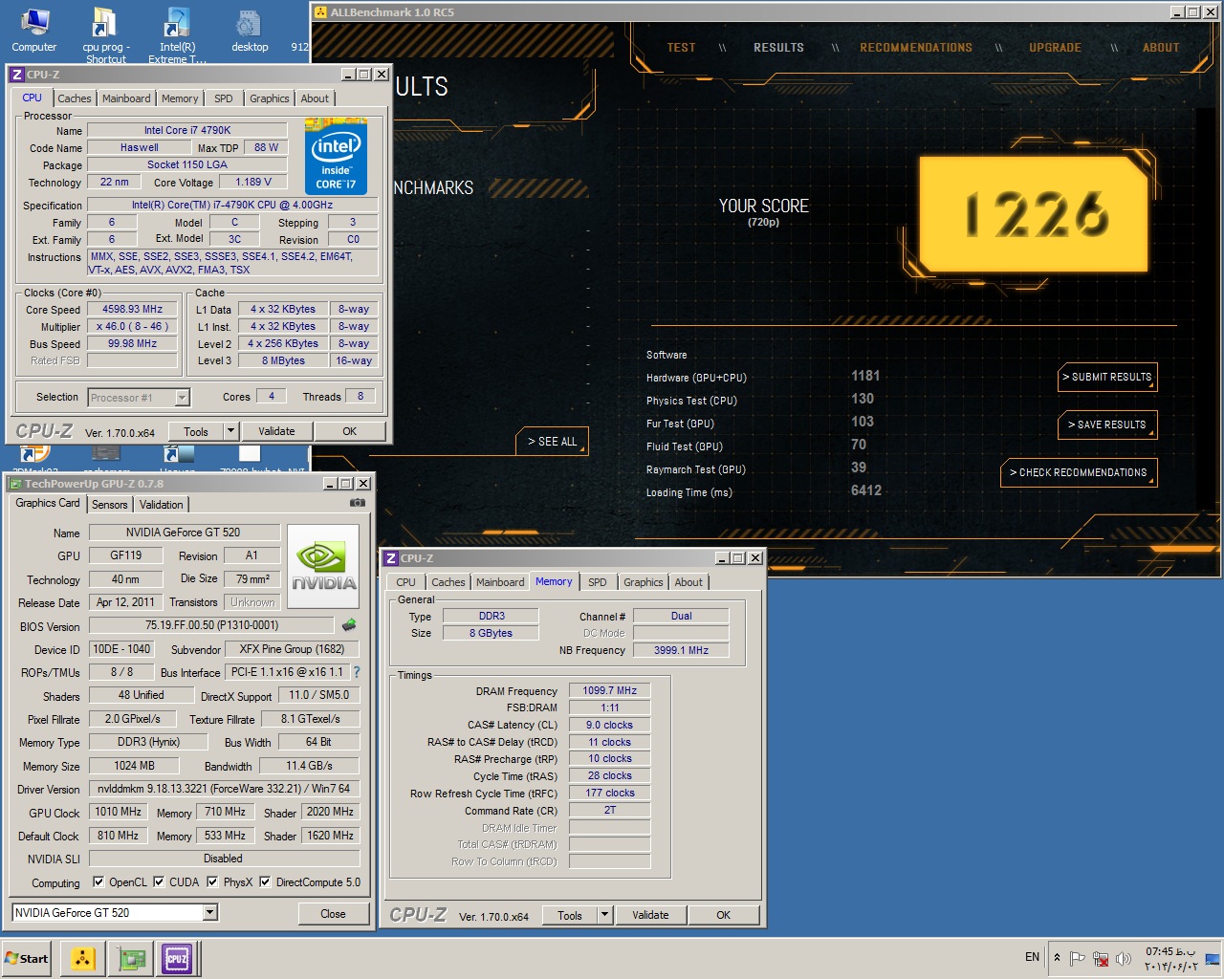The height and width of the screenshot is (979, 1224).
Task: Click the Intel Core i7 logo in CPU-Z
Action: coord(336,156)
